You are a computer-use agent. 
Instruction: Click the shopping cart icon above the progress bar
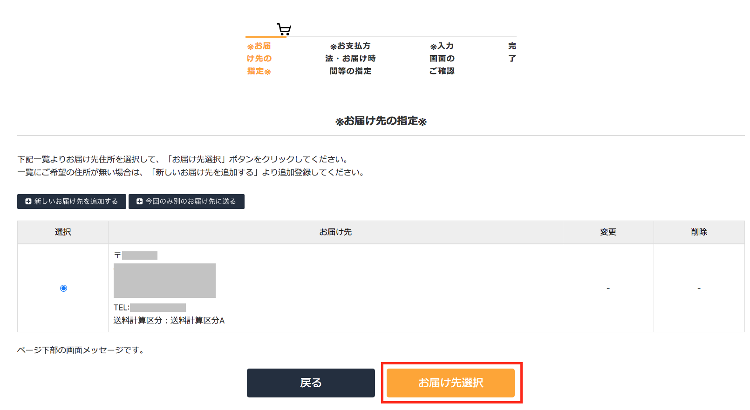pos(284,30)
